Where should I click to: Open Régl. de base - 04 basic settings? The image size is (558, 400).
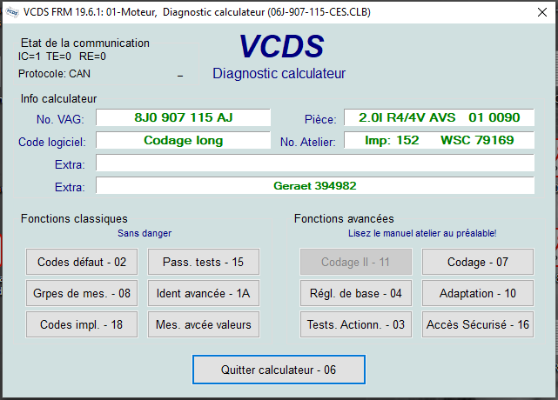pos(354,293)
